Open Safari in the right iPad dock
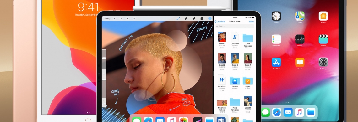The width and height of the screenshot is (358, 122). pos(276,112)
